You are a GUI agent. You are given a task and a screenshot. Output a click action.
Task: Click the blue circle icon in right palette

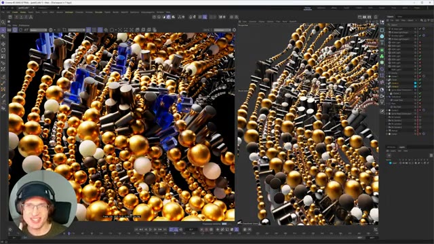pyautogui.click(x=382, y=36)
